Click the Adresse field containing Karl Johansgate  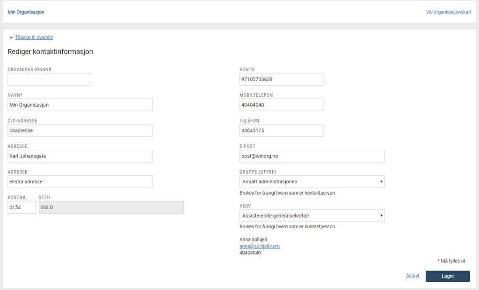click(80, 156)
